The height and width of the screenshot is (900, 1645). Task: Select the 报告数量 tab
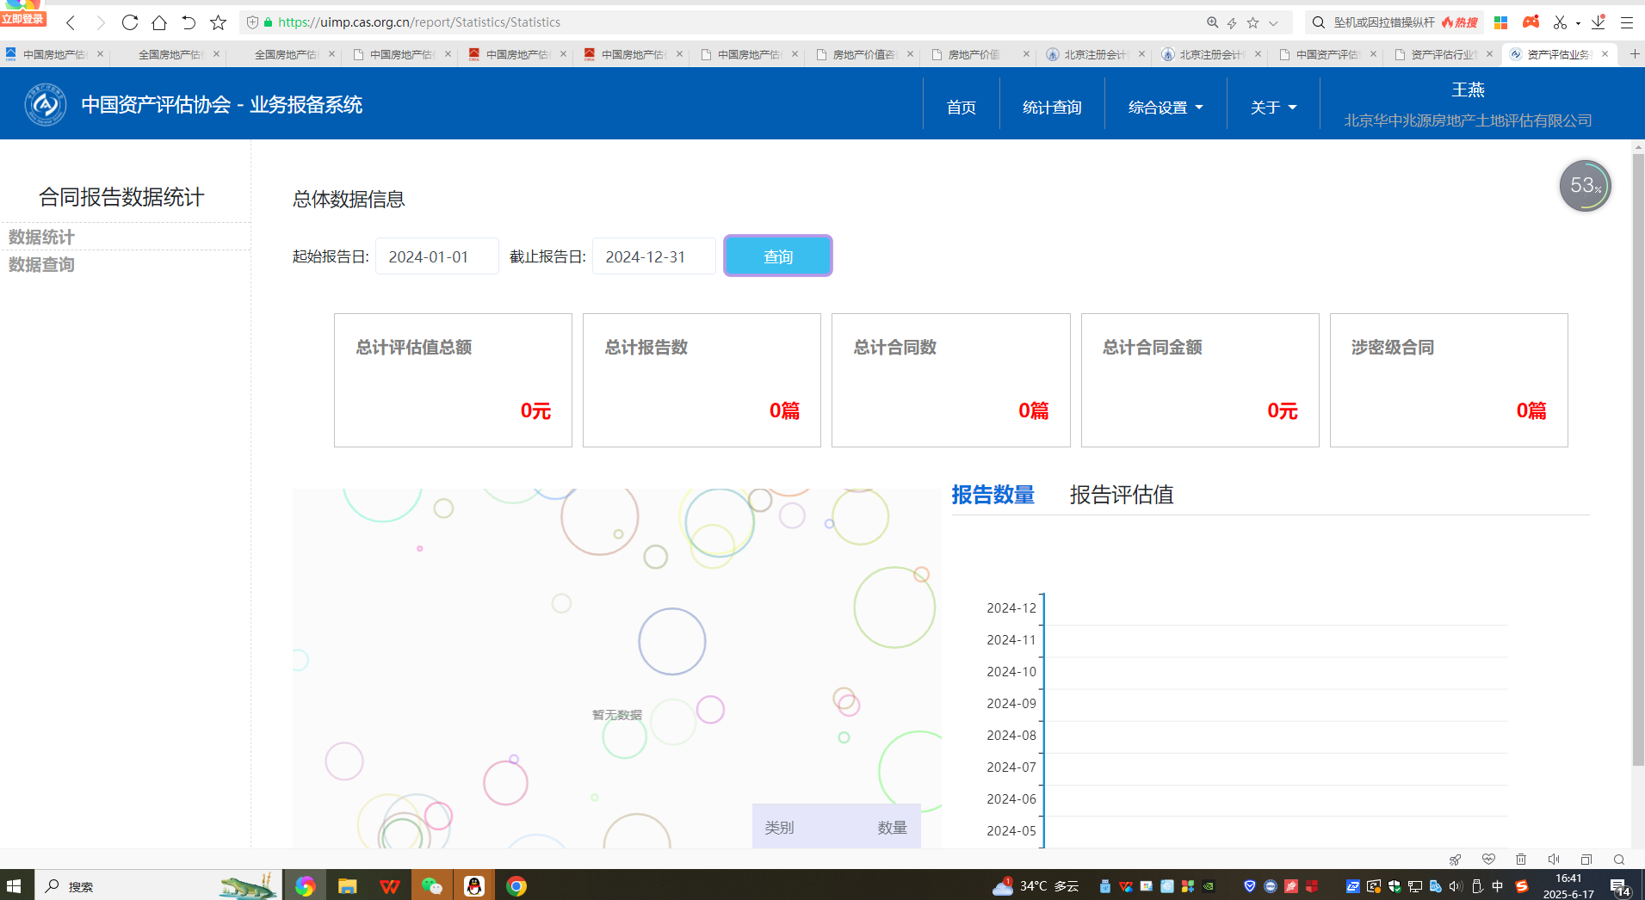(993, 495)
